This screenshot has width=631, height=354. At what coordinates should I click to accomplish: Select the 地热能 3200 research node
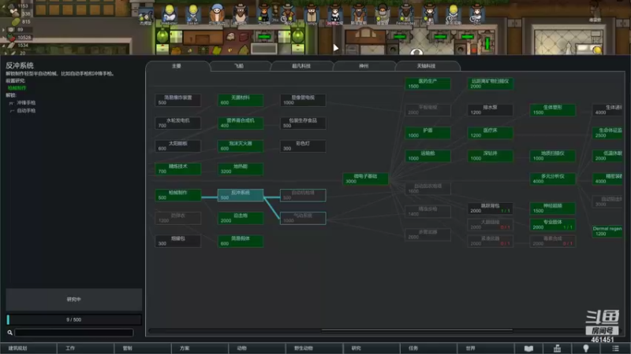(241, 168)
